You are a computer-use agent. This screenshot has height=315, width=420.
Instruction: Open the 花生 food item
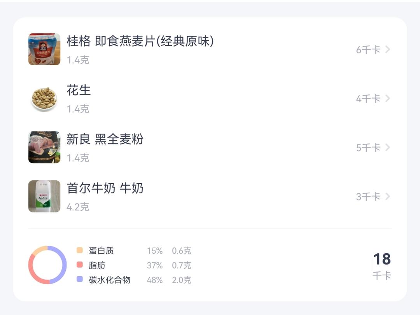click(x=79, y=90)
